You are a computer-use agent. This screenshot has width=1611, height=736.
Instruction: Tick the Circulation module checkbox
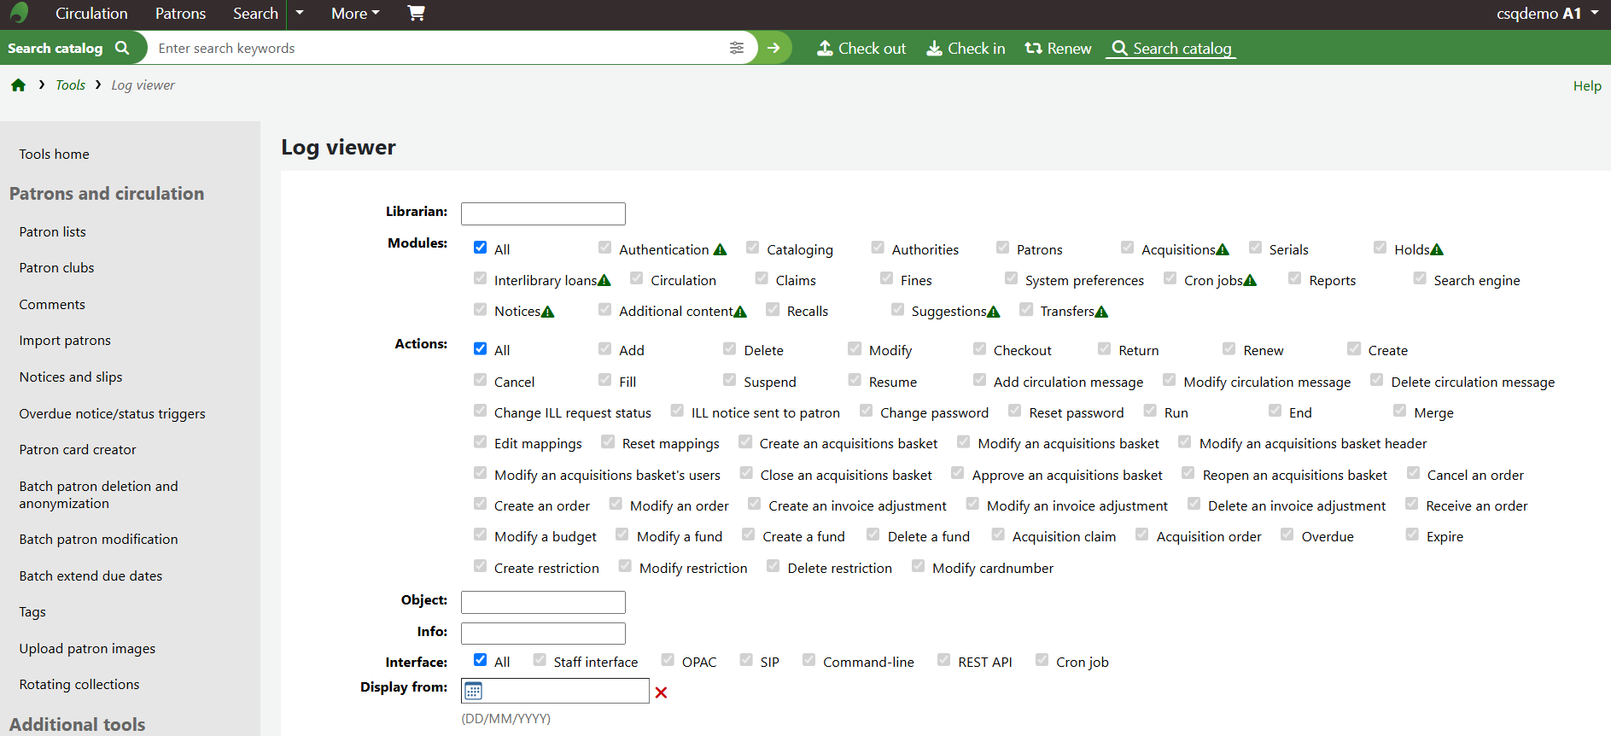pos(637,278)
